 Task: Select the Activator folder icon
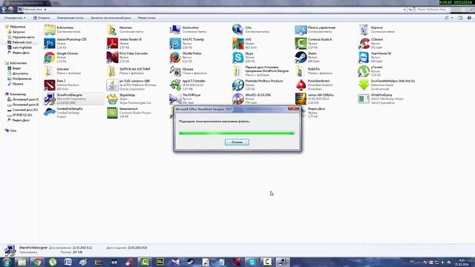point(50,71)
